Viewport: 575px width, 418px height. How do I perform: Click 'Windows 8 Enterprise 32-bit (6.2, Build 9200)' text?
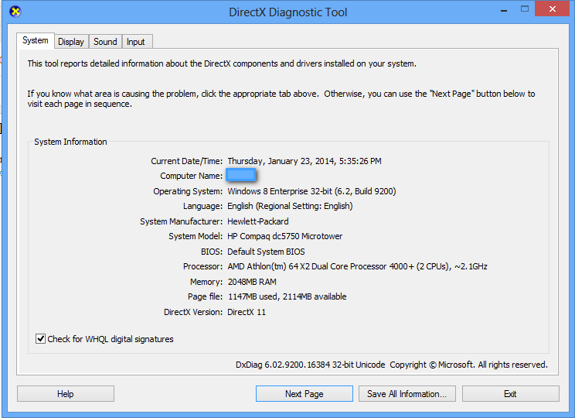click(x=311, y=191)
